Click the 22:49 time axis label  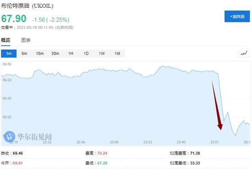81,142
